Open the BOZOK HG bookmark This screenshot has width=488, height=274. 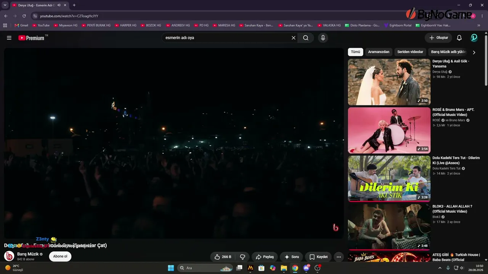click(151, 25)
